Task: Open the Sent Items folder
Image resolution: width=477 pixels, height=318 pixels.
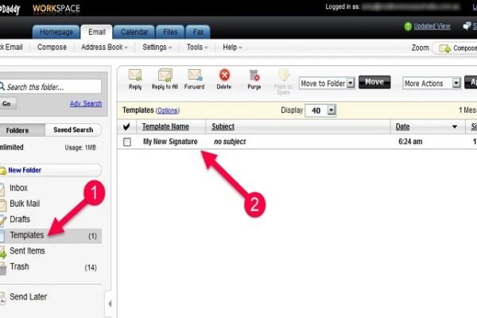Action: (x=27, y=250)
